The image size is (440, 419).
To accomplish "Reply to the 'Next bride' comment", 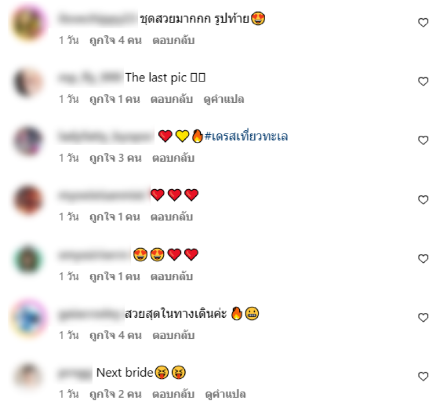I will (x=173, y=394).
